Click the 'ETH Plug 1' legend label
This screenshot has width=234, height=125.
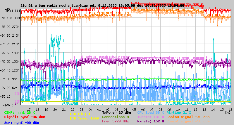click(x=80, y=114)
